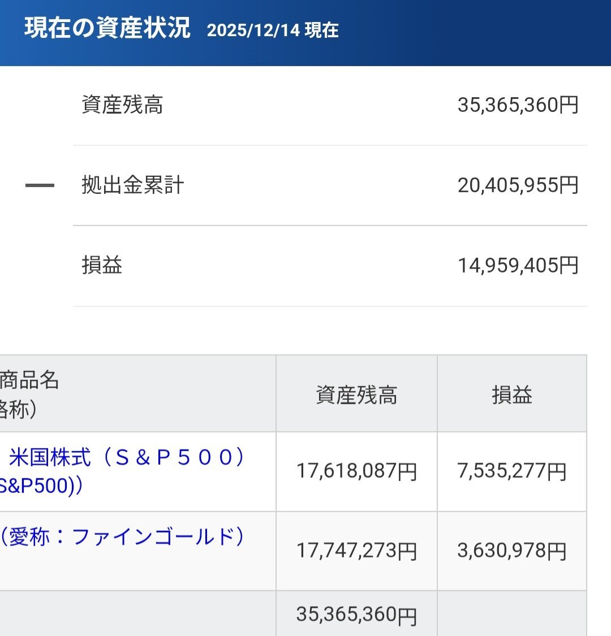This screenshot has width=611, height=636.
Task: Select the 17,747,273円 balance cell
Action: click(x=356, y=551)
